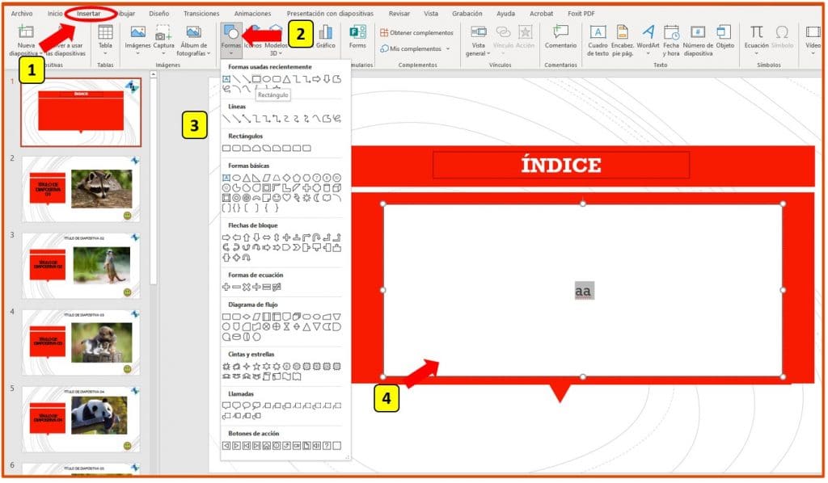The image size is (828, 483).
Task: Switch to the Inicio tab
Action: pyautogui.click(x=55, y=13)
